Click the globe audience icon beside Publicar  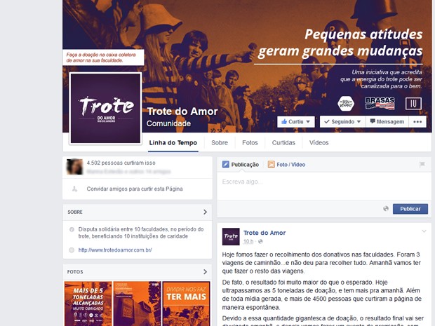tap(386, 209)
